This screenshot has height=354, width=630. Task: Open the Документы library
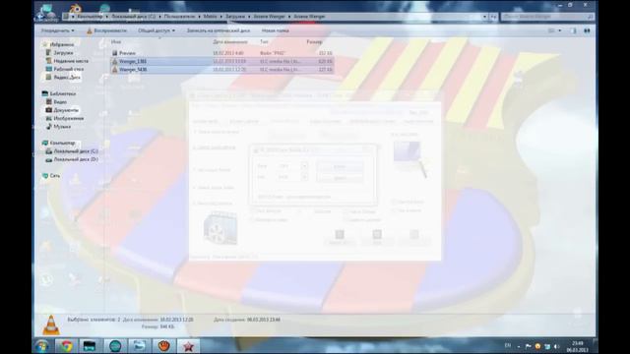point(66,110)
